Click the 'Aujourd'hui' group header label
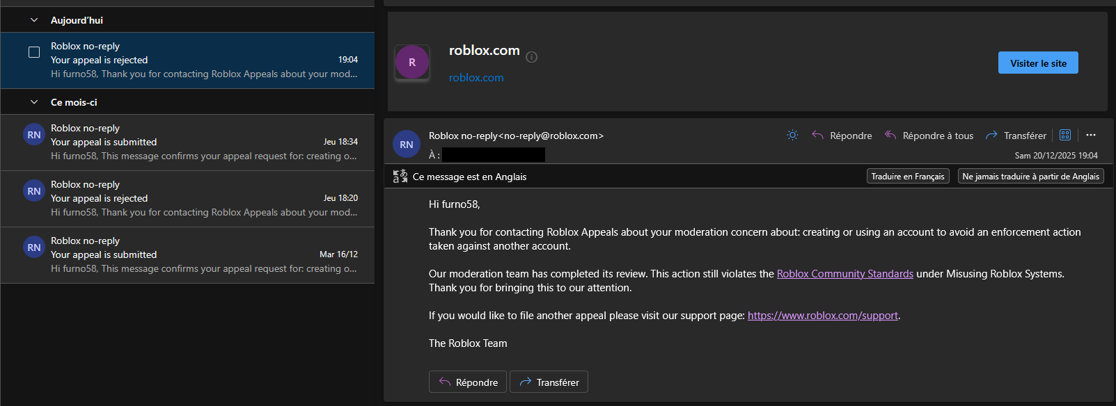The image size is (1116, 406). click(77, 20)
